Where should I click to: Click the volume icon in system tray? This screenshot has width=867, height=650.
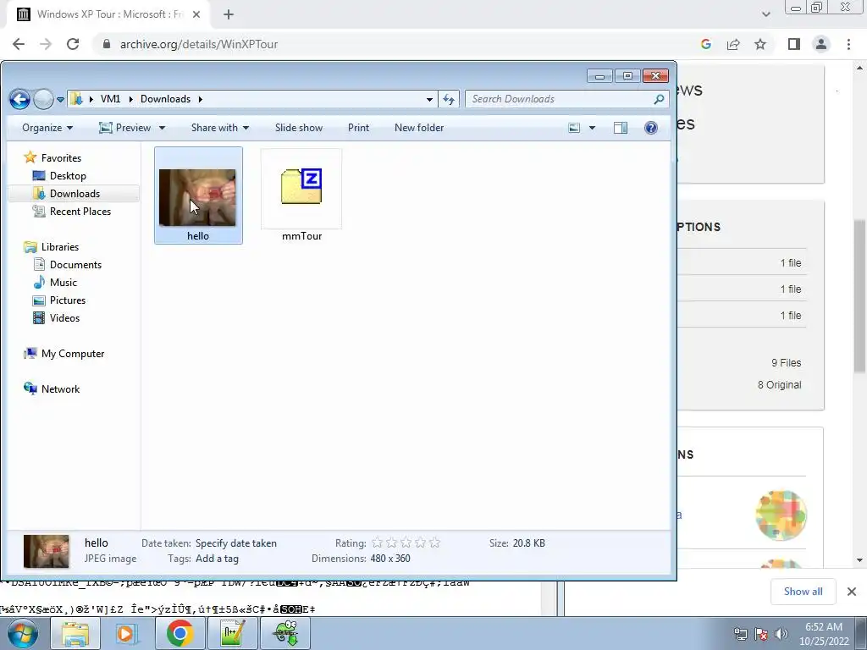781,634
